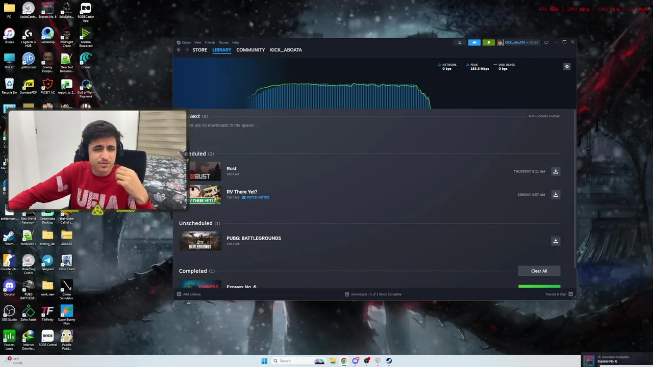Click the Rust game title

[x=232, y=169]
